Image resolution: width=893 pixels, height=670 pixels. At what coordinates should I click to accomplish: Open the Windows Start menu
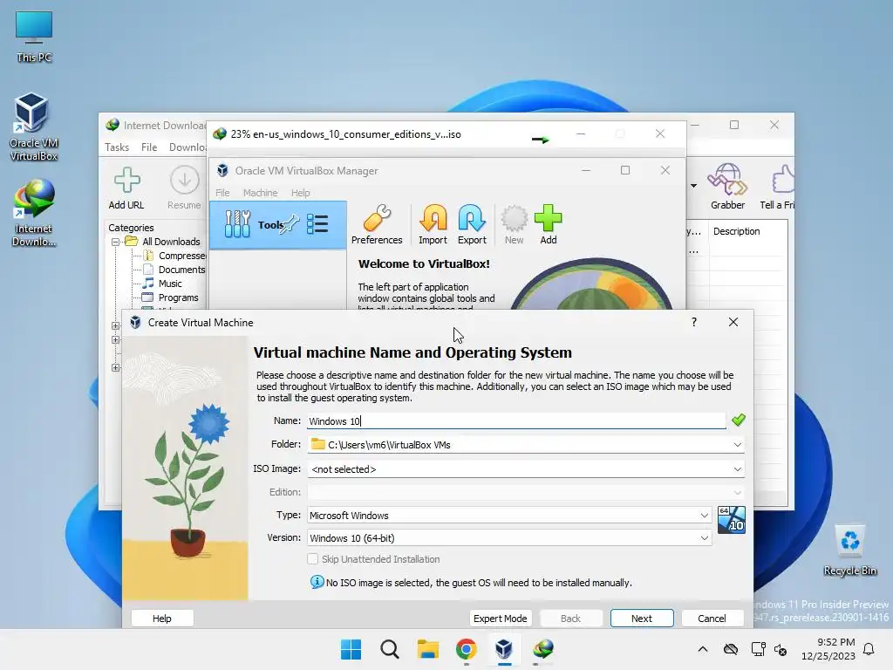coord(351,649)
